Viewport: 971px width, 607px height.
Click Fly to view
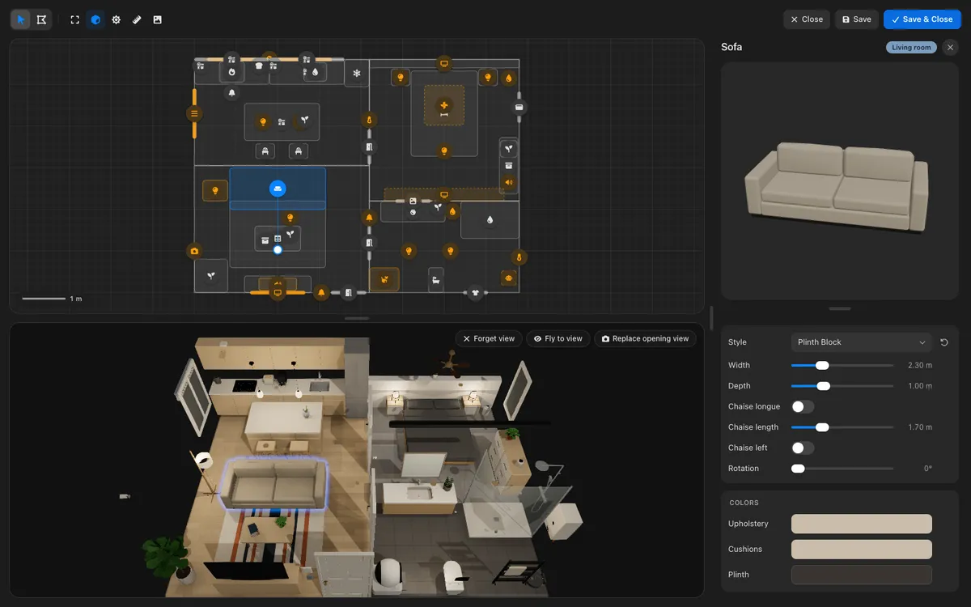pos(558,338)
